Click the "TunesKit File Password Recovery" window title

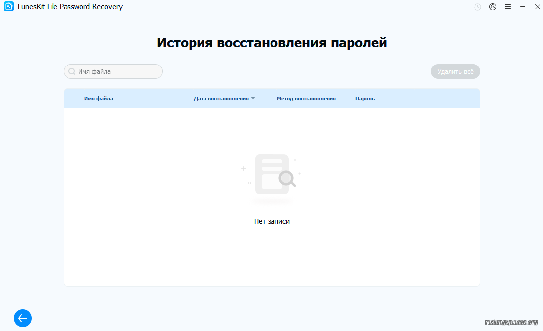point(69,7)
